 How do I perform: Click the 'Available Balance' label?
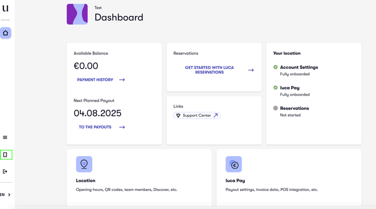[91, 53]
